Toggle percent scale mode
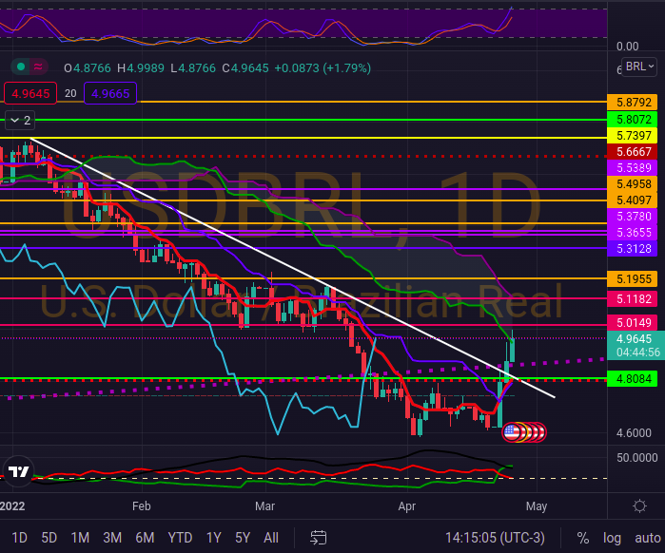665x553 pixels. (582, 538)
